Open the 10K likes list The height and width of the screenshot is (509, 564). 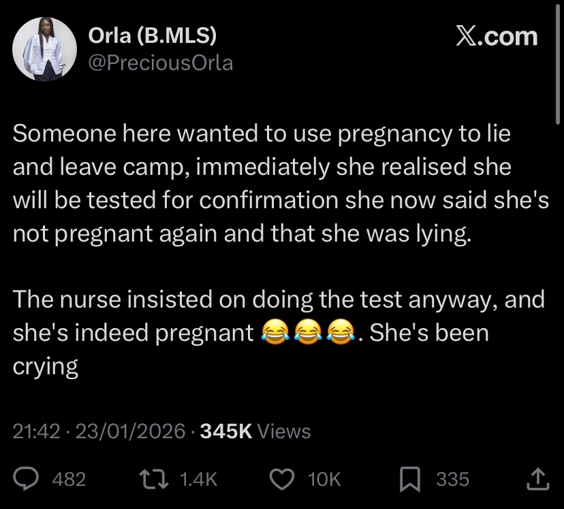pyautogui.click(x=323, y=479)
